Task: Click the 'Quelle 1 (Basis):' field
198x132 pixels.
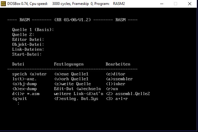Action: pos(33,30)
